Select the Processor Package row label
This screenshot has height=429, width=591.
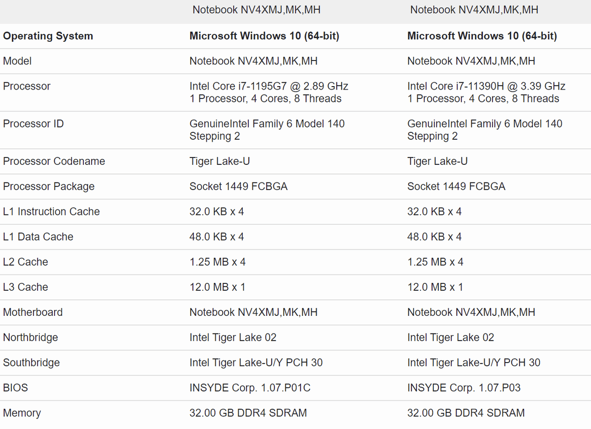(48, 186)
